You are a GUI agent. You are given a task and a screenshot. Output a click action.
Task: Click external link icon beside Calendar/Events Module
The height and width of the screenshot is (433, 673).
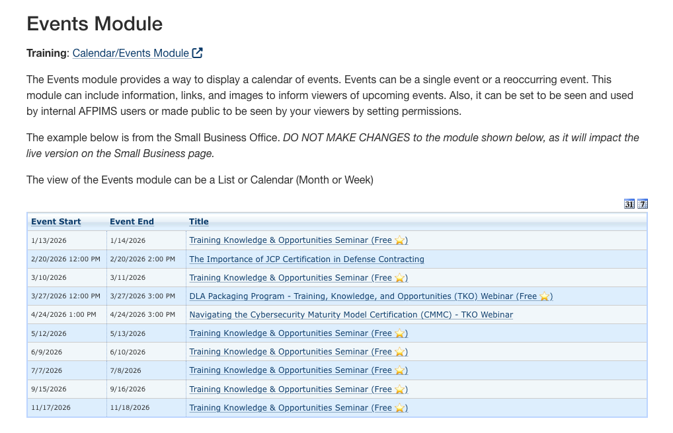click(197, 53)
